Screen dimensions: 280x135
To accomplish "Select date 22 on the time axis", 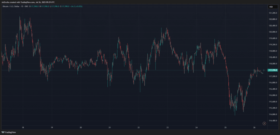I will coord(139,128).
